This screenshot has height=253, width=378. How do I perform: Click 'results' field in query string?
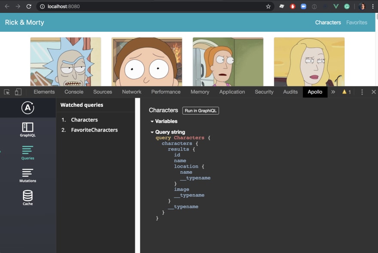[x=178, y=149]
